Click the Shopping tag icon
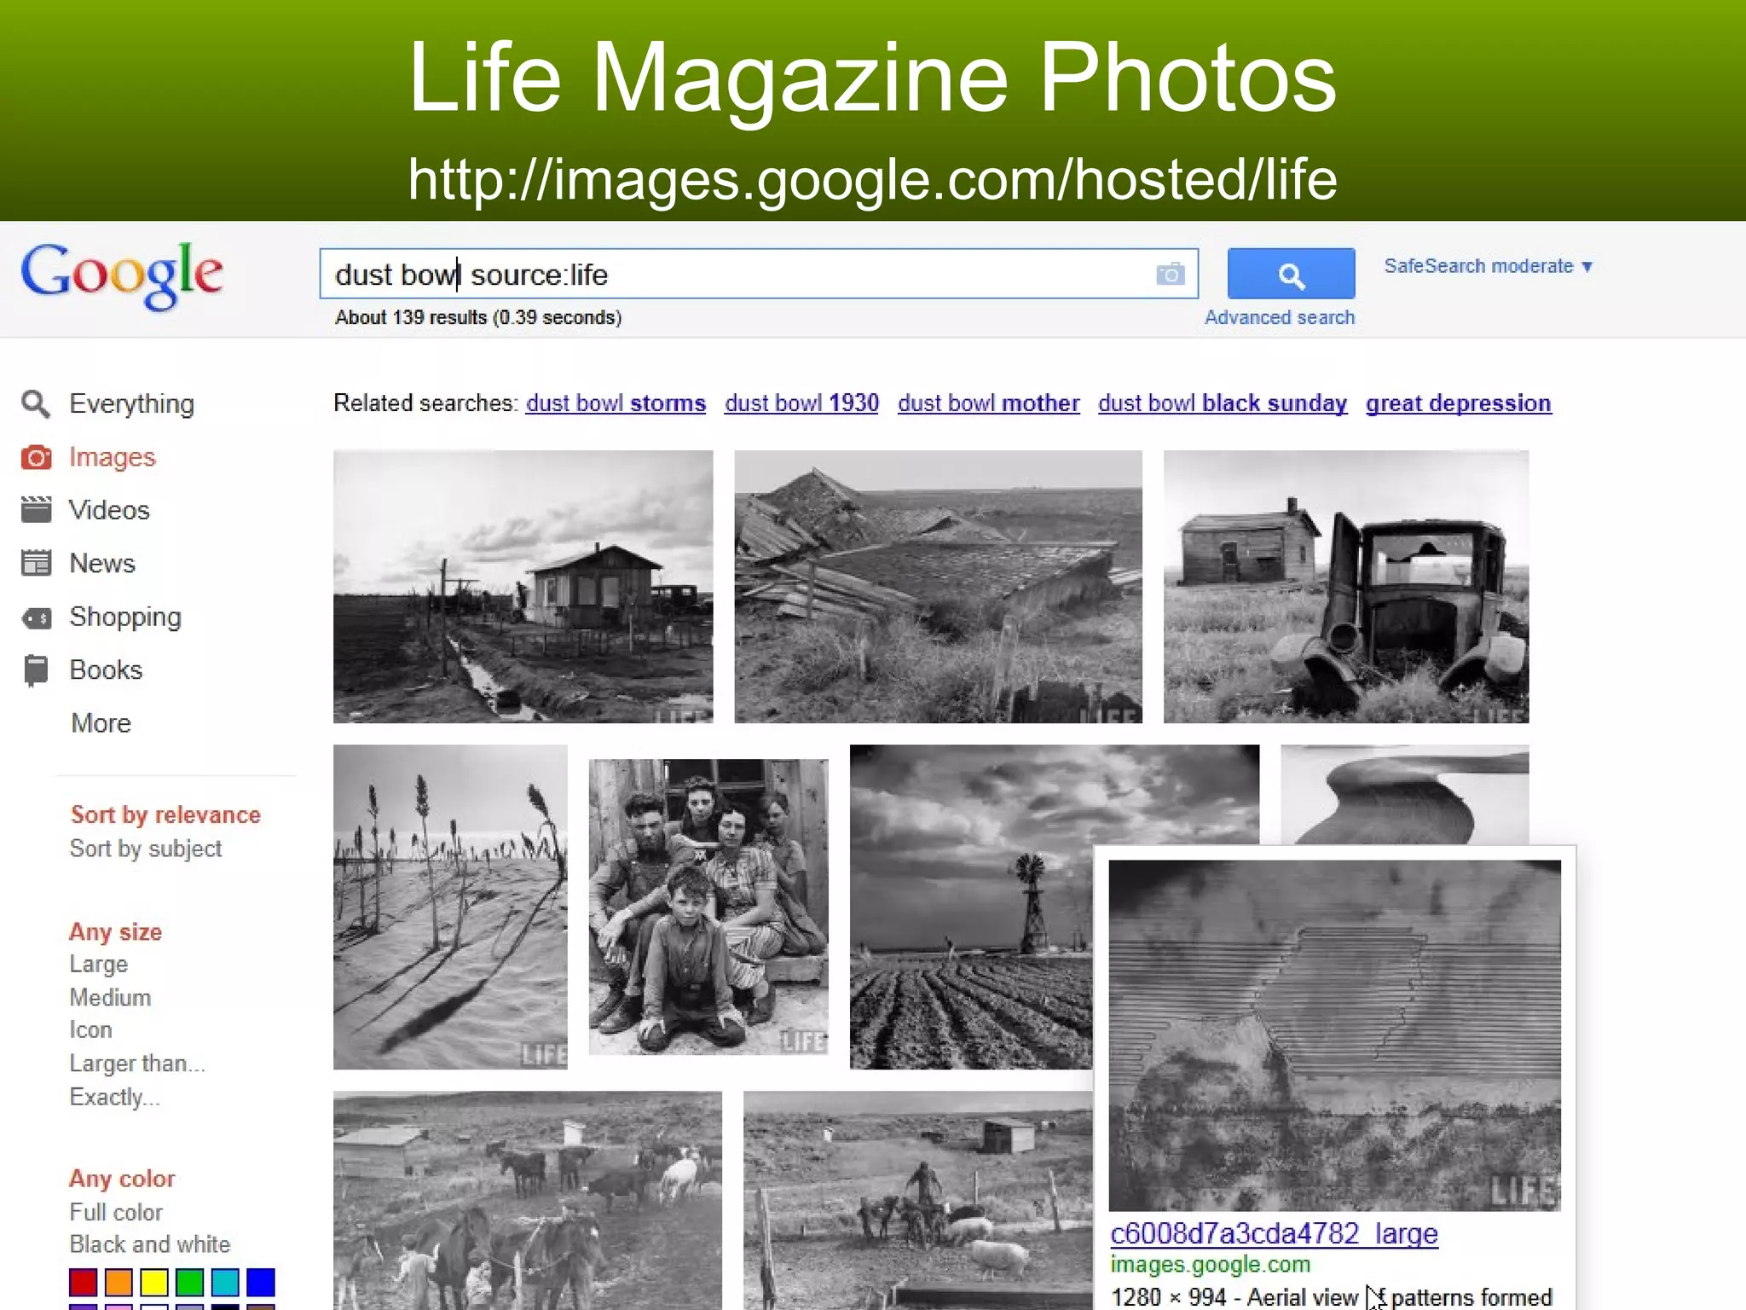This screenshot has height=1310, width=1746. 36,617
